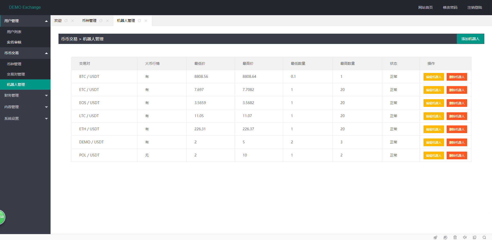Delete the DEMO / USDT robot
Screen dimensions: 492x240
pos(457,142)
